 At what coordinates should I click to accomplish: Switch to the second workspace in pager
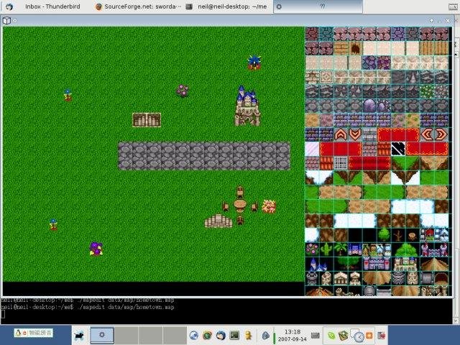[x=126, y=335]
